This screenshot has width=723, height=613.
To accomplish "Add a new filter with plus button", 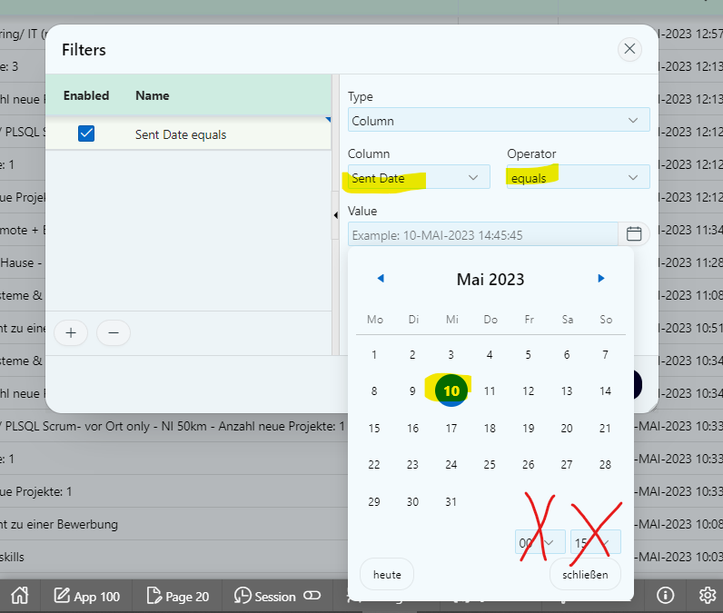I will click(x=71, y=333).
